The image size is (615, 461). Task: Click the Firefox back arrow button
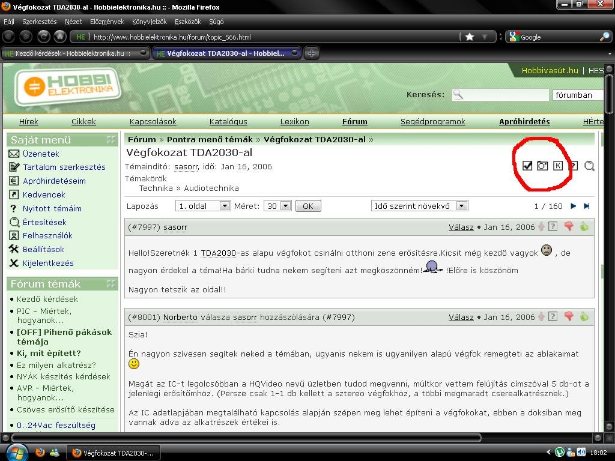(9, 37)
